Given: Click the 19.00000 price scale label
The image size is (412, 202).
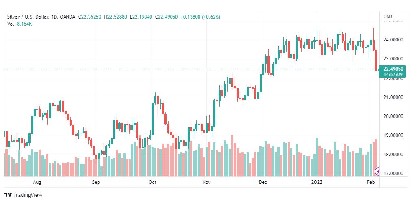Looking at the screenshot, I should [393, 135].
